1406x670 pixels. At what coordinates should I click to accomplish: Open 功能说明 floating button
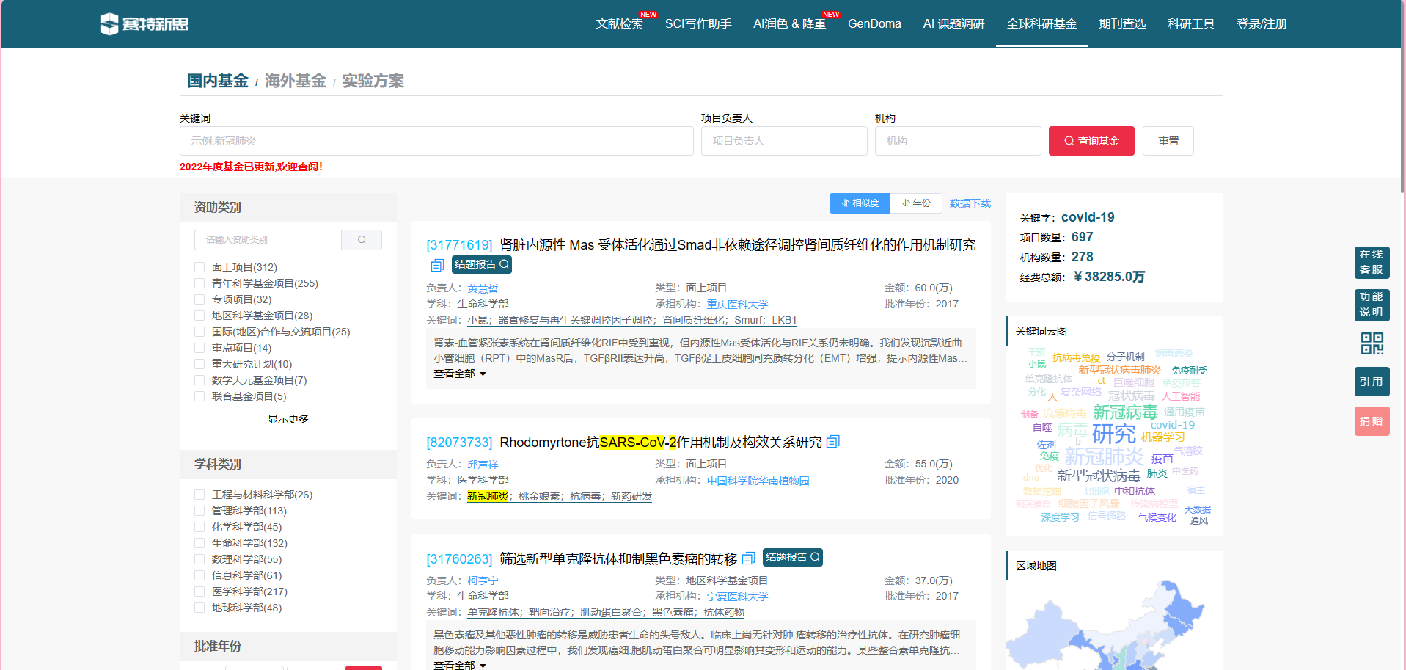(x=1372, y=305)
